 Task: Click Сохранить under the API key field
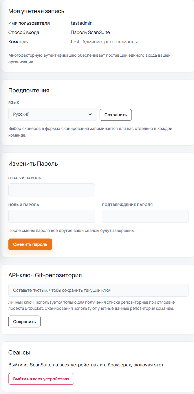point(24,322)
